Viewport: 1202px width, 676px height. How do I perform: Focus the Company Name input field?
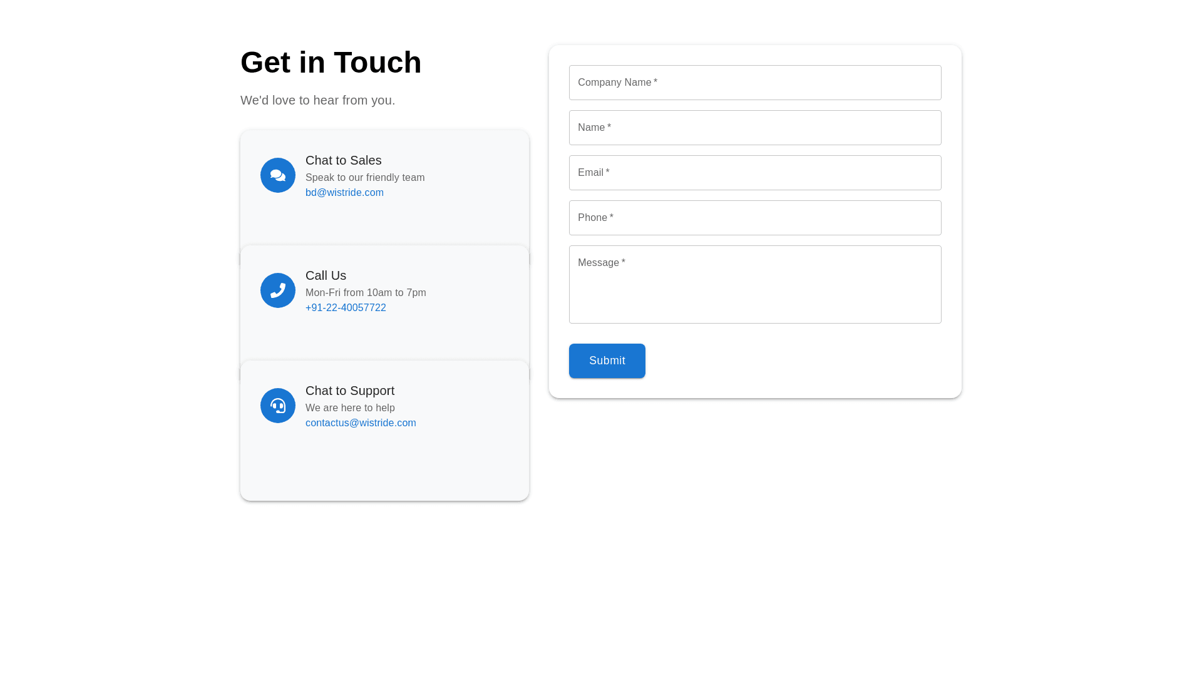pyautogui.click(x=754, y=83)
